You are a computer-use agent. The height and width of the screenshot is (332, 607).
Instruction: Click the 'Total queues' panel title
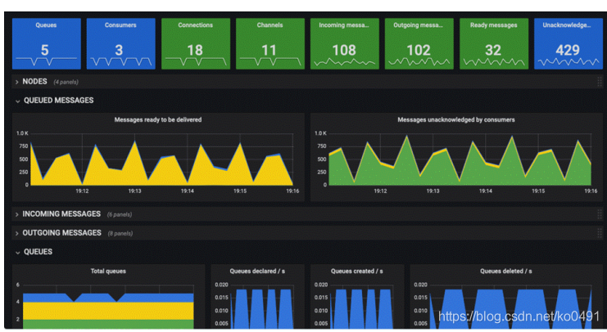coord(108,271)
